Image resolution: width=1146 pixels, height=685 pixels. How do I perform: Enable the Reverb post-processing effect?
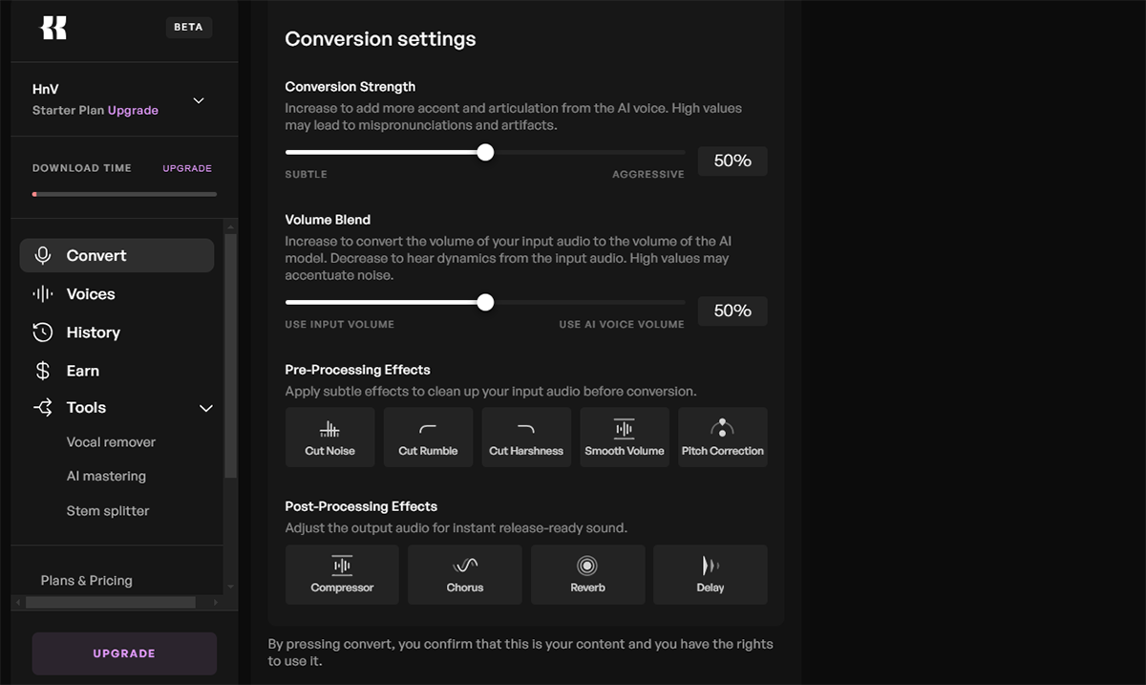[x=587, y=574]
